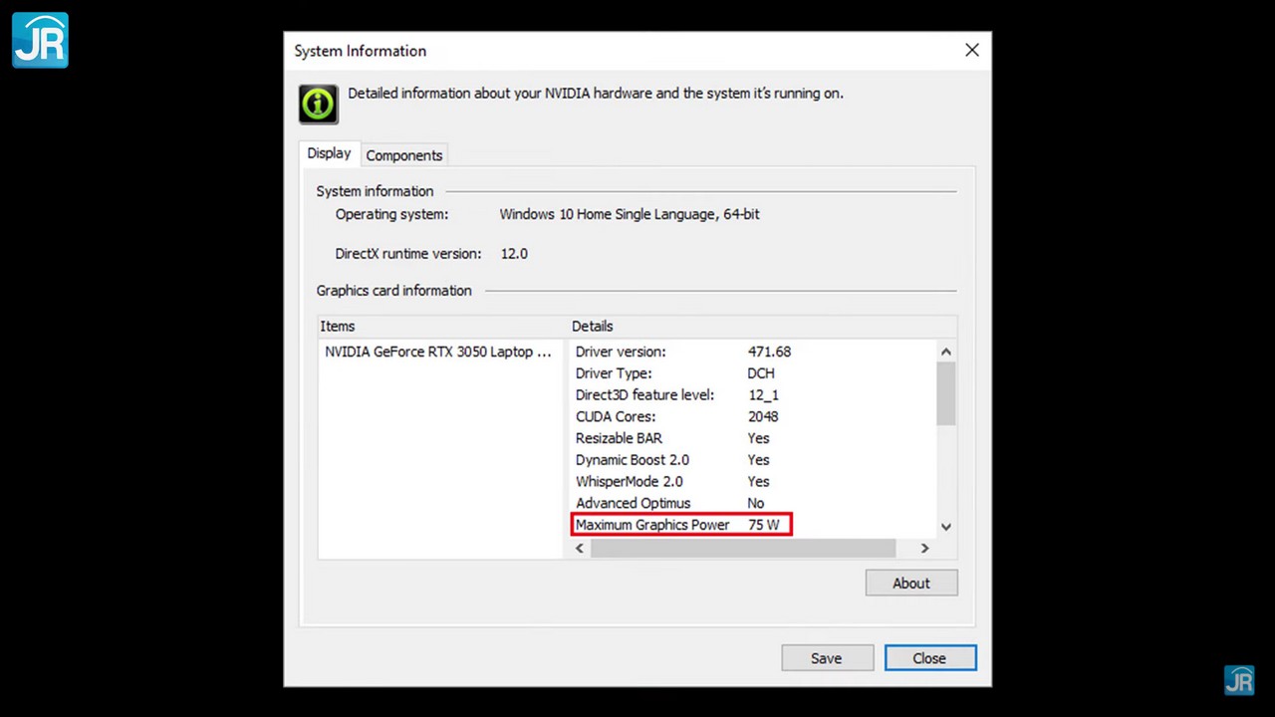This screenshot has width=1275, height=717.
Task: Select the Driver version row
Action: click(x=754, y=352)
